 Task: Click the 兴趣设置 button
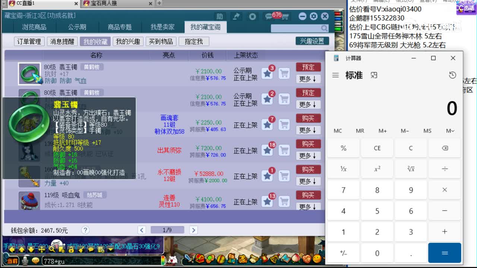(x=312, y=41)
